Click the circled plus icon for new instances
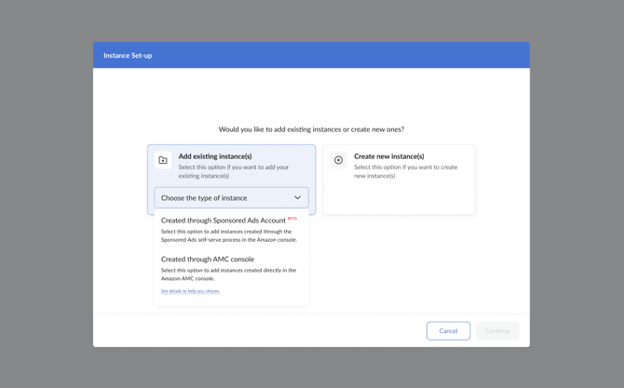The image size is (624, 388). (x=338, y=160)
